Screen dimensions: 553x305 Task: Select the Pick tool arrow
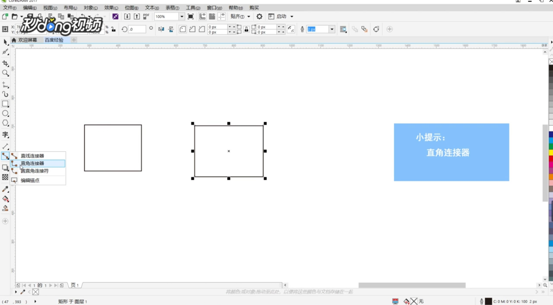click(6, 42)
